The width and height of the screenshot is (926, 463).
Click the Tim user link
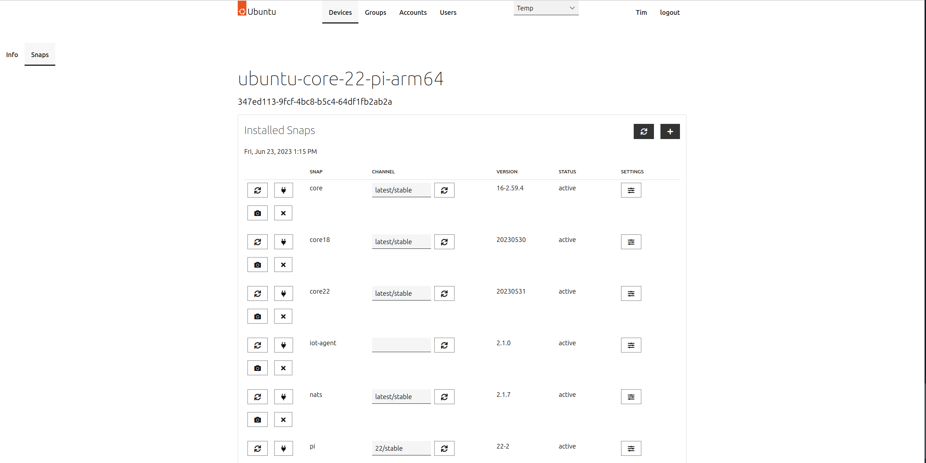click(x=641, y=12)
